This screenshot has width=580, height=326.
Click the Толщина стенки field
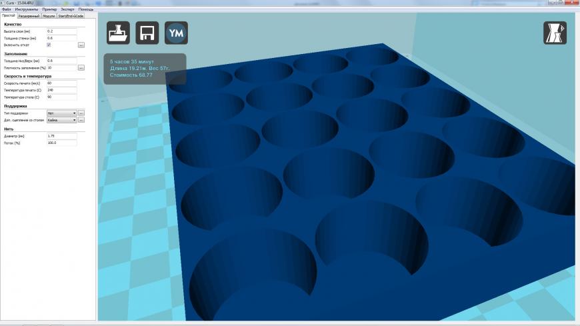(62, 38)
